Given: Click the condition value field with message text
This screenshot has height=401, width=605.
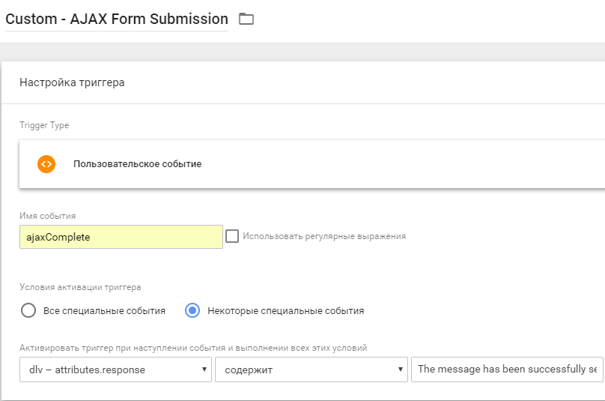Looking at the screenshot, I should pos(507,369).
